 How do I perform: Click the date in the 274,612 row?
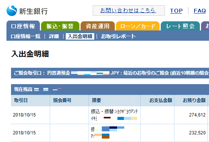click(24, 115)
